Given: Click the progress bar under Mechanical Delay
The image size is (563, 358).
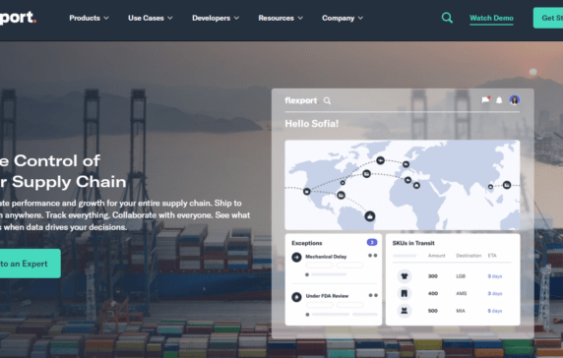Looking at the screenshot, I should pyautogui.click(x=329, y=274).
